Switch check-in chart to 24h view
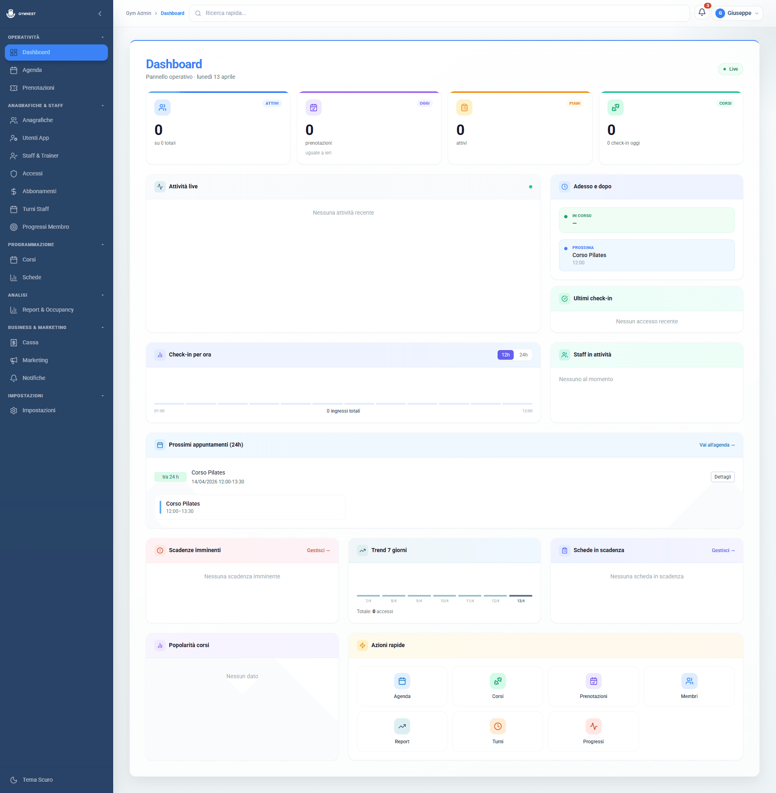 click(x=523, y=354)
